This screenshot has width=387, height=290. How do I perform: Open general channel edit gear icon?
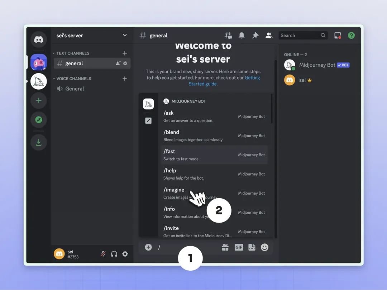(125, 63)
